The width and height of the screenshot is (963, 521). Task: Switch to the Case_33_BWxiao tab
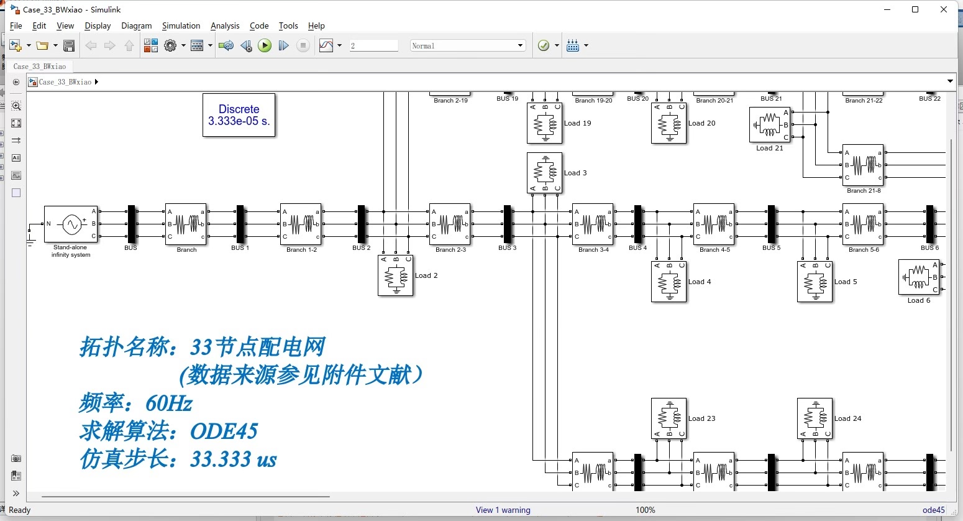[40, 66]
